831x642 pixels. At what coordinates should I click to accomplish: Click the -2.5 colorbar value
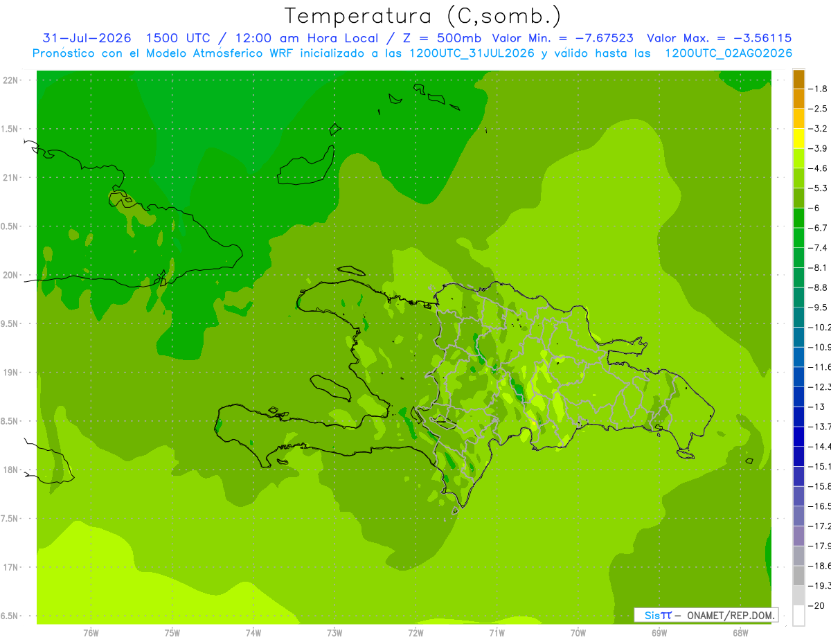coord(819,109)
